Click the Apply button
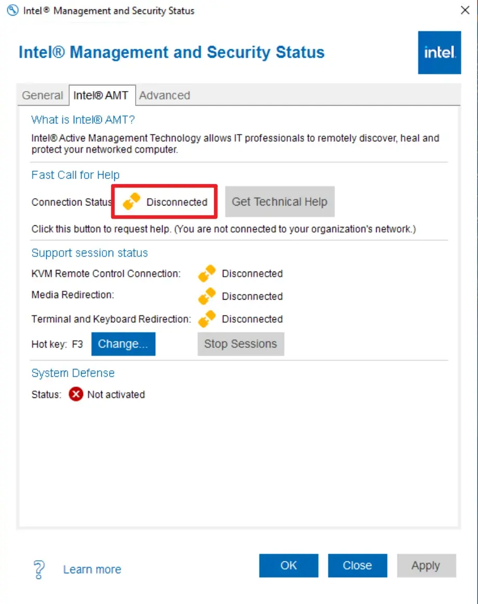The height and width of the screenshot is (604, 478). tap(426, 566)
